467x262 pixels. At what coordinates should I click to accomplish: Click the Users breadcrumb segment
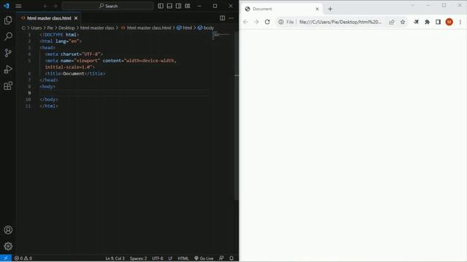pyautogui.click(x=36, y=28)
